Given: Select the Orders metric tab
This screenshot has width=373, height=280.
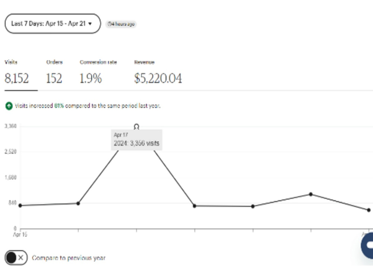Looking at the screenshot, I should 54,72.
